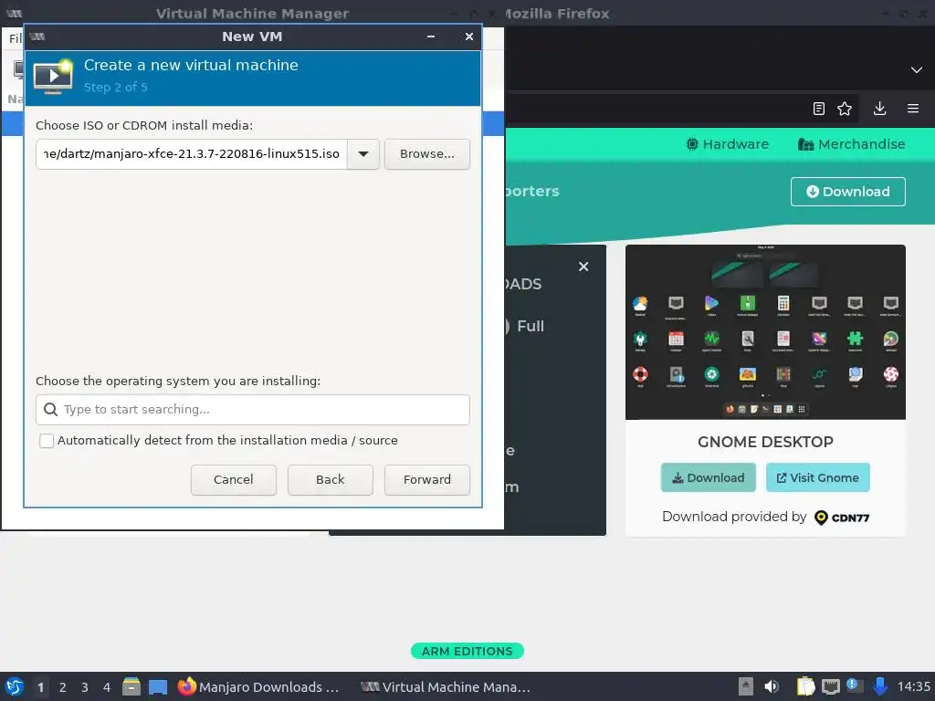Image resolution: width=935 pixels, height=701 pixels.
Task: Click GNOME Desktop Download button
Action: (709, 477)
